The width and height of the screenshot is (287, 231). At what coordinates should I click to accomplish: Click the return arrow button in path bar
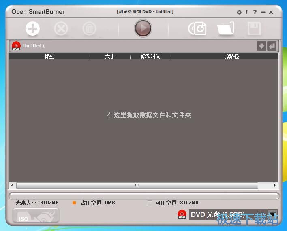tap(272, 46)
